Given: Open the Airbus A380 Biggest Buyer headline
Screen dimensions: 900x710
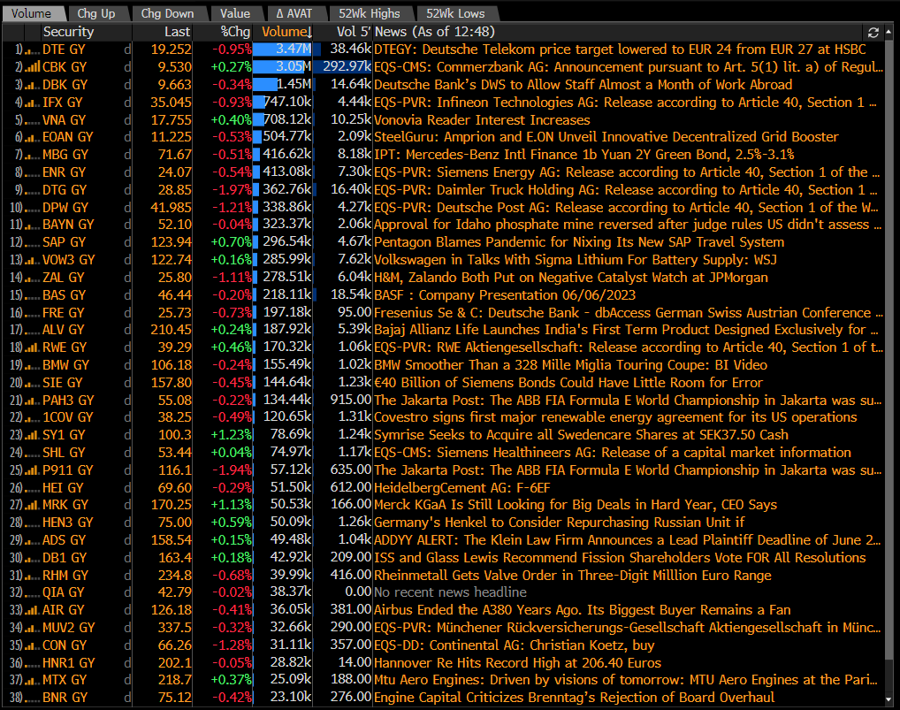Looking at the screenshot, I should (x=583, y=610).
